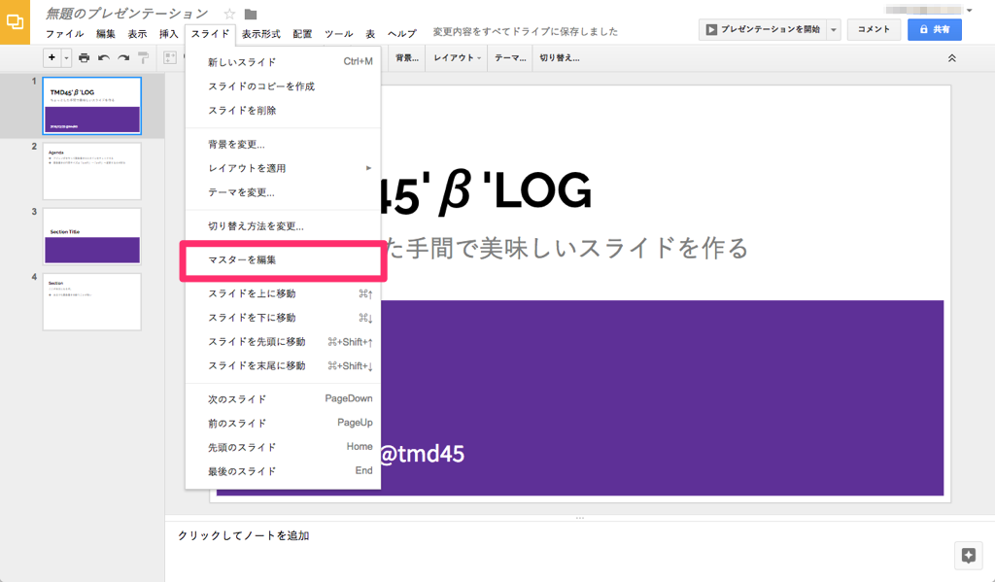The width and height of the screenshot is (995, 582).
Task: Open the ファイル menu
Action: (x=65, y=34)
